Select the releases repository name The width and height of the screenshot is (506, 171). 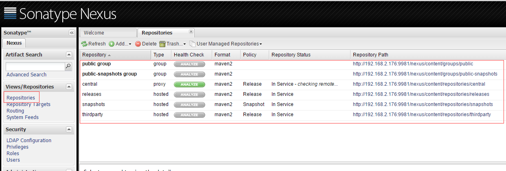92,94
